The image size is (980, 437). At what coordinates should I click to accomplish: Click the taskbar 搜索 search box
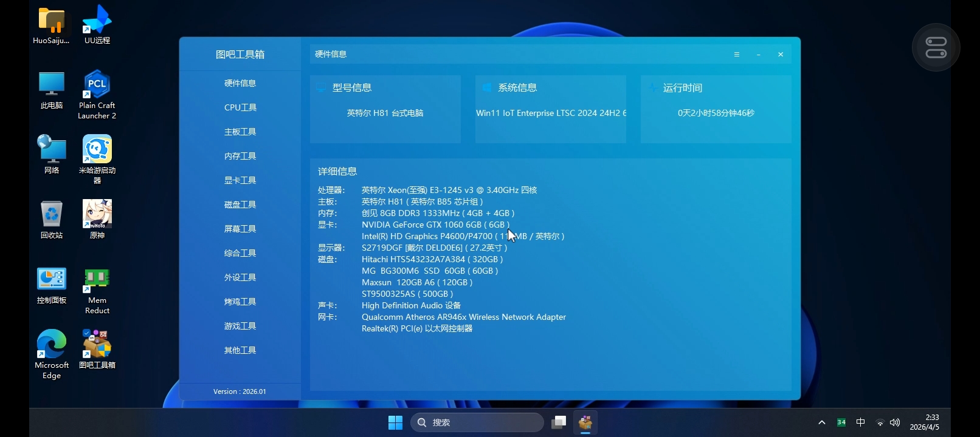(477, 422)
